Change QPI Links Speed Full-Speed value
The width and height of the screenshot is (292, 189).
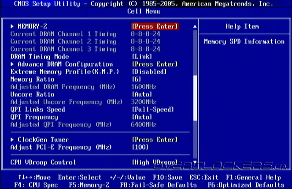click(x=153, y=110)
